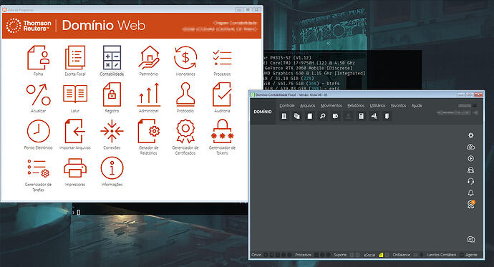Click the Processos status bar label
The height and width of the screenshot is (267, 494).
click(303, 255)
